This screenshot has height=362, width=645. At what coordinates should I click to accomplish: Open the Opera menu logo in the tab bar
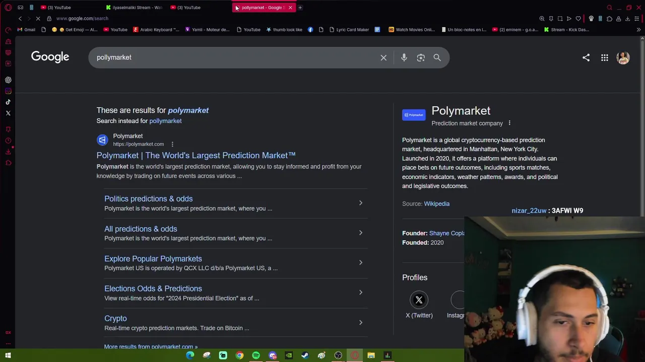click(x=8, y=8)
